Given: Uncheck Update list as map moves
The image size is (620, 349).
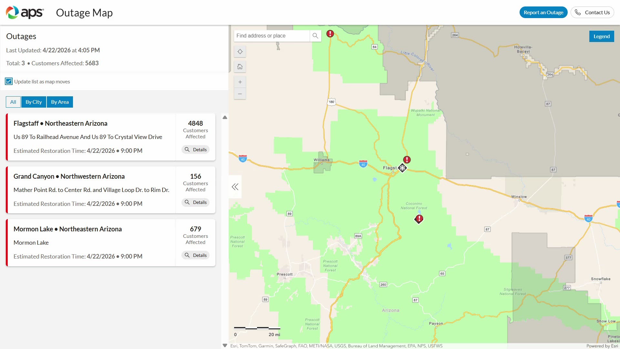Looking at the screenshot, I should click(x=9, y=81).
